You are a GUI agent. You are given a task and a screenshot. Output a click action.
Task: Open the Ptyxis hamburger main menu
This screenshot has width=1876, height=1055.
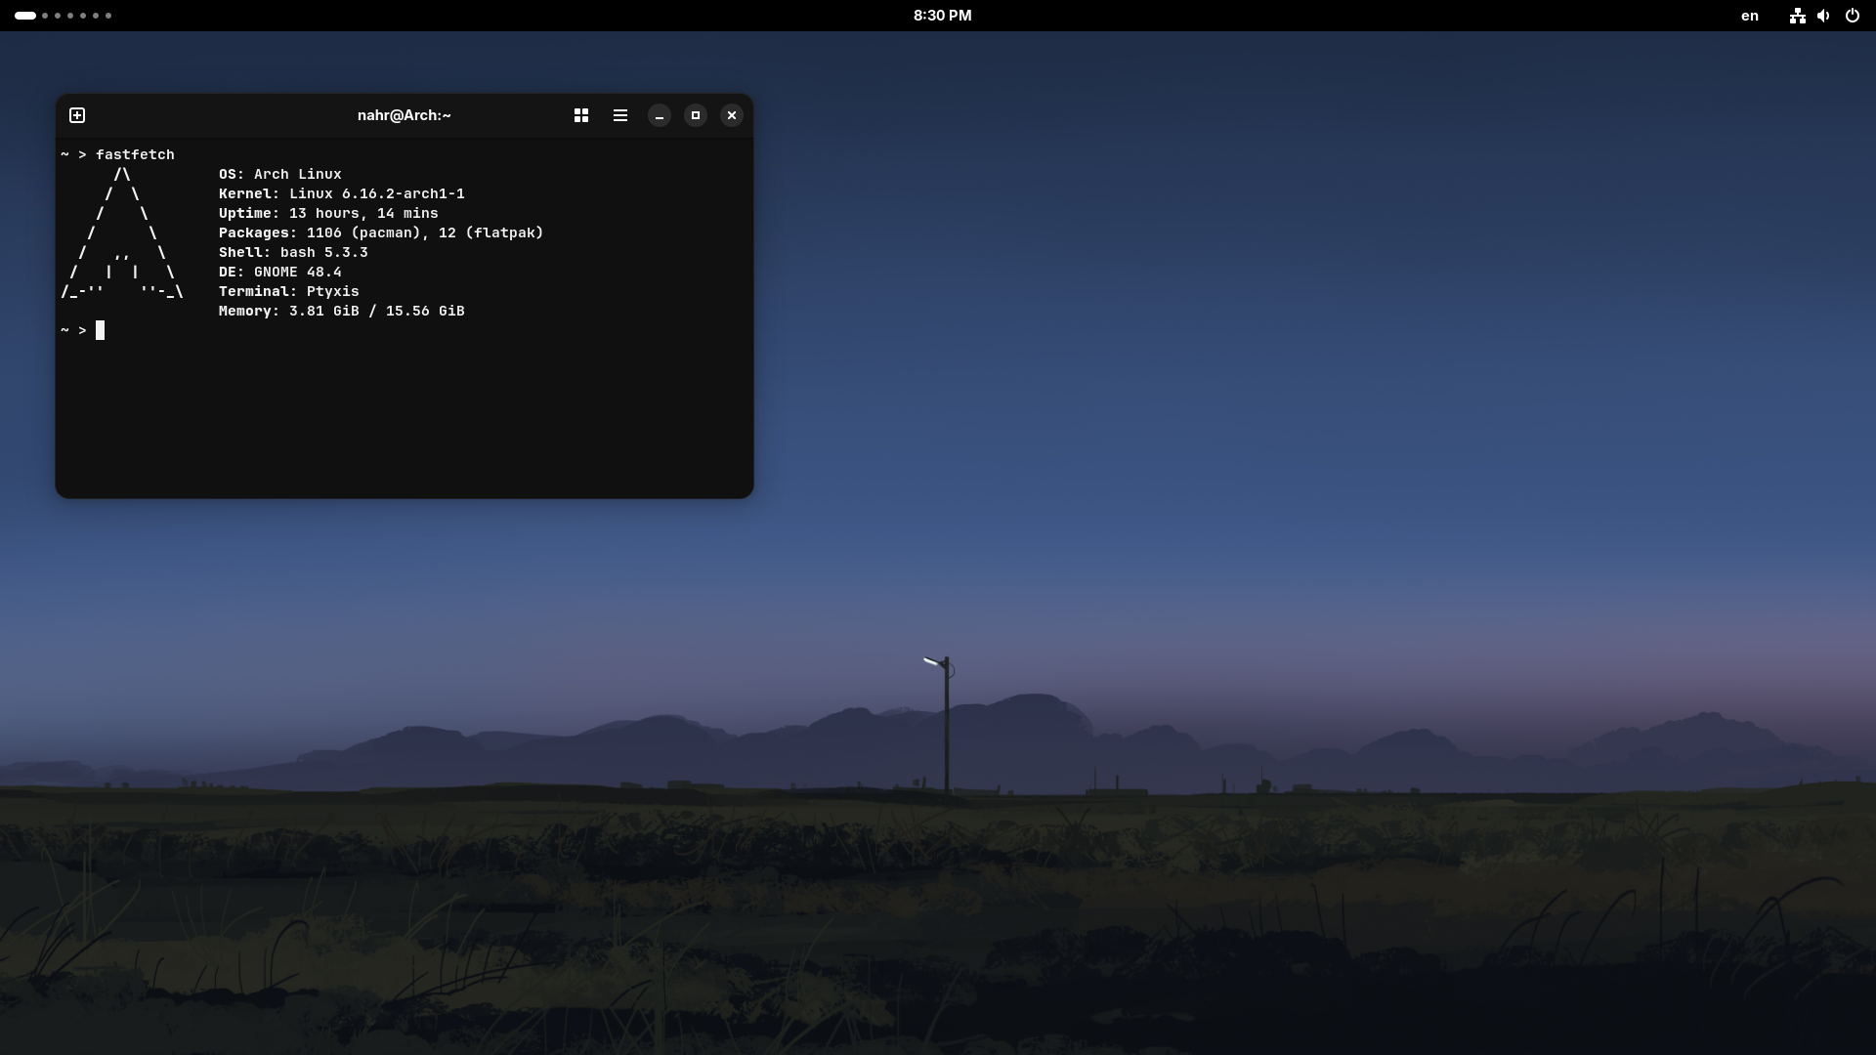tap(620, 115)
